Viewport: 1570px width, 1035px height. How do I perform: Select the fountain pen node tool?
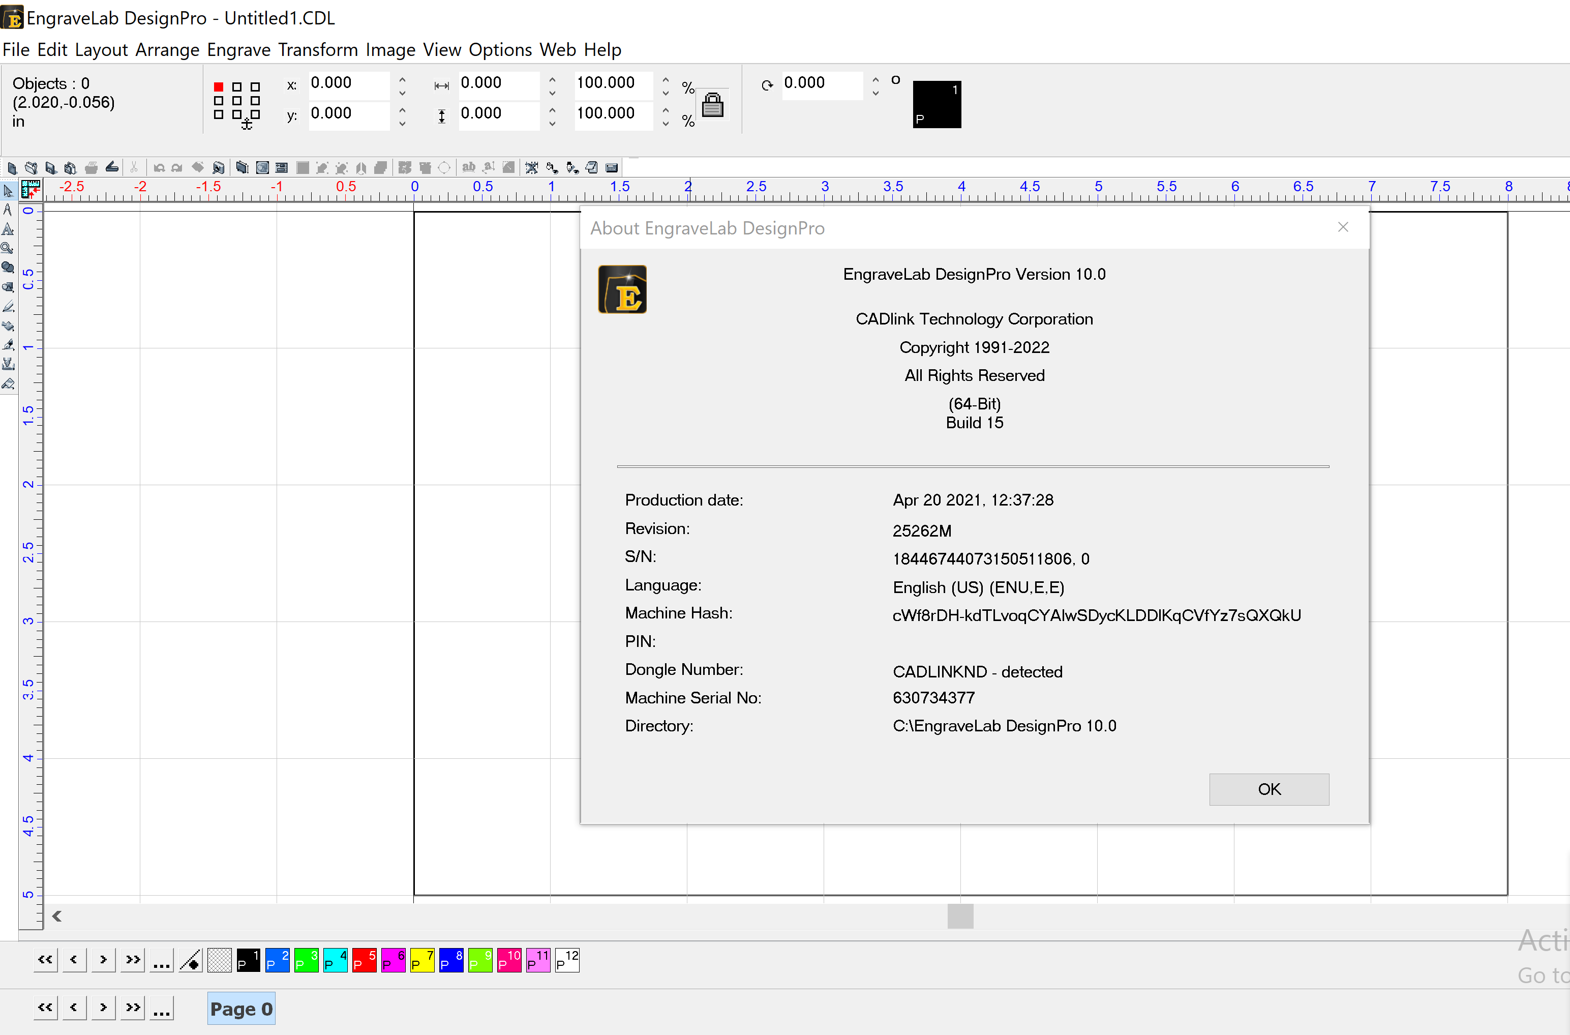point(8,344)
